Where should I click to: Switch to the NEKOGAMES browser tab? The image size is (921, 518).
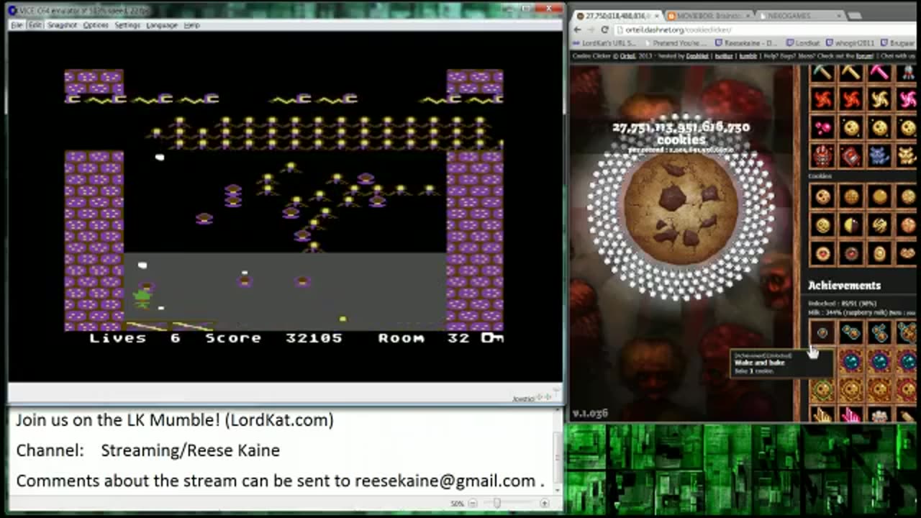pyautogui.click(x=802, y=15)
